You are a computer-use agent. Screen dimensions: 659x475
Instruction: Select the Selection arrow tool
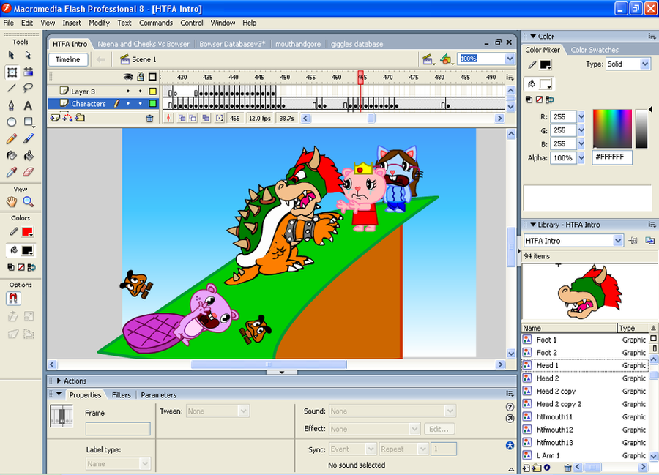(x=11, y=55)
